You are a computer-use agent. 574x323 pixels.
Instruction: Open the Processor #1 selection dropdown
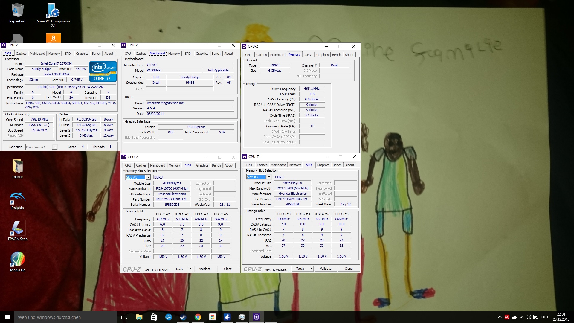pos(54,147)
